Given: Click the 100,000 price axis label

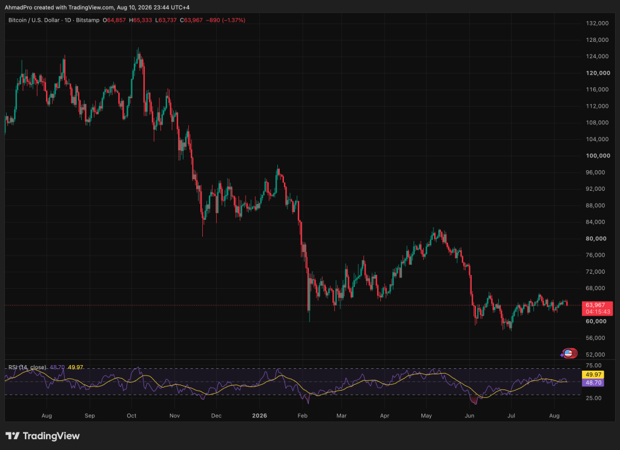Looking at the screenshot, I should pos(598,156).
